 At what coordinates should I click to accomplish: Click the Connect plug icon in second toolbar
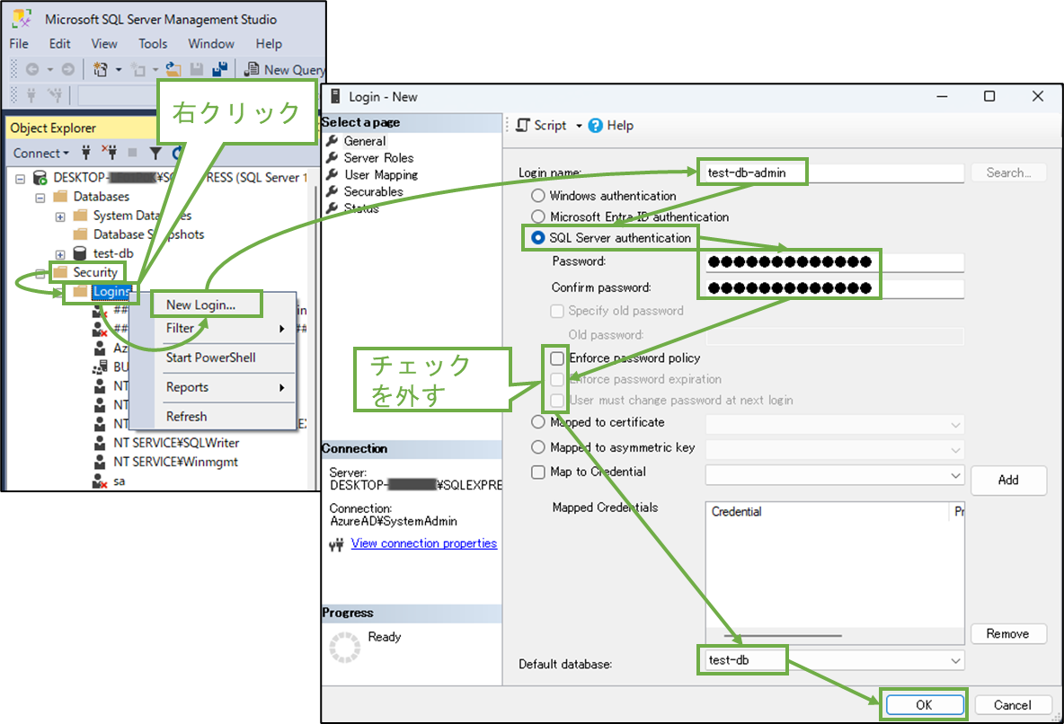(31, 95)
